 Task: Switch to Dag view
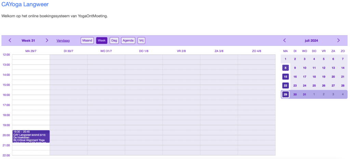[114, 41]
